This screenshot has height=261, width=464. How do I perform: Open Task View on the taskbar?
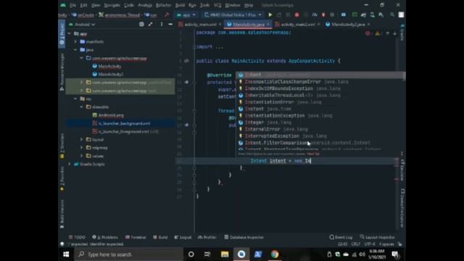(208, 254)
